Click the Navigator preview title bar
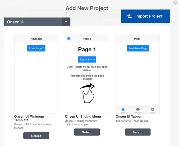The width and height of the screenshot is (179, 146). pos(36,39)
